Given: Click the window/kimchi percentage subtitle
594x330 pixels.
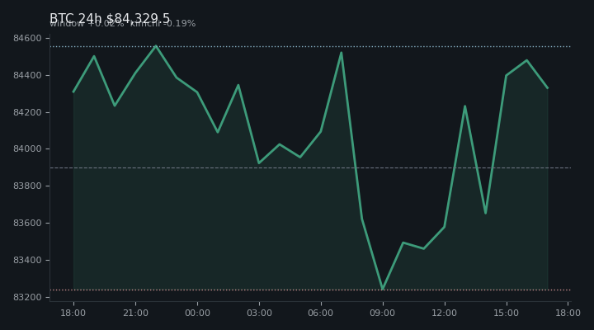Looking at the screenshot, I should click(x=123, y=23).
